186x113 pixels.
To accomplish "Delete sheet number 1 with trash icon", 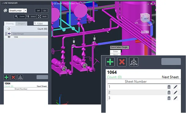I will pyautogui.click(x=169, y=87).
